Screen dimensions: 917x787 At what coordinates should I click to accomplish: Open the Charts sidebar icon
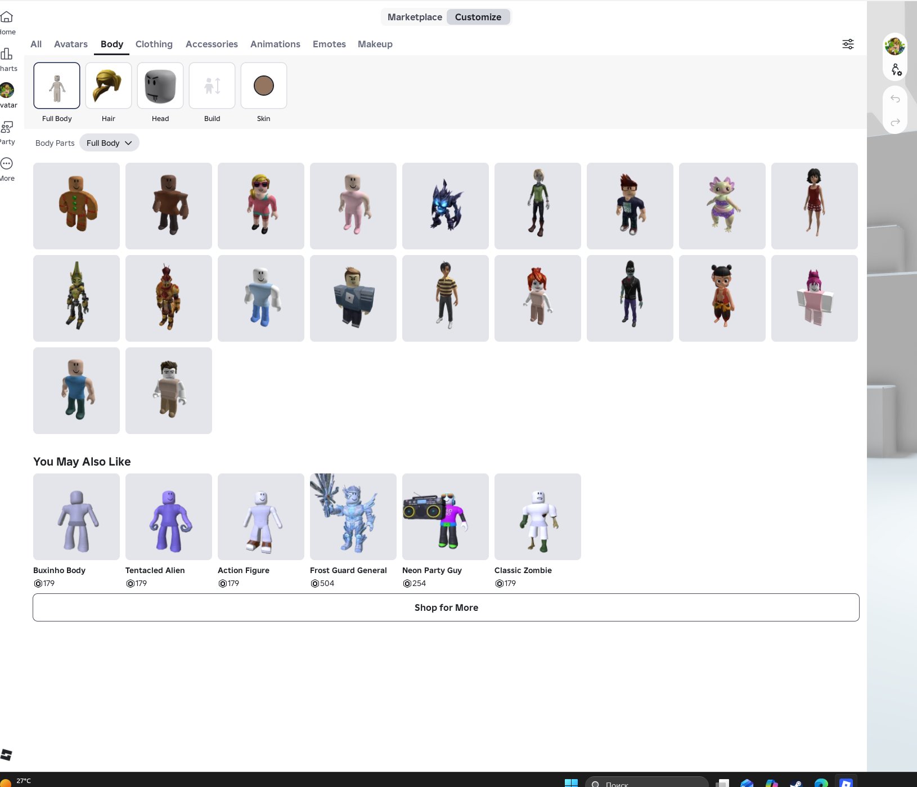pyautogui.click(x=7, y=53)
